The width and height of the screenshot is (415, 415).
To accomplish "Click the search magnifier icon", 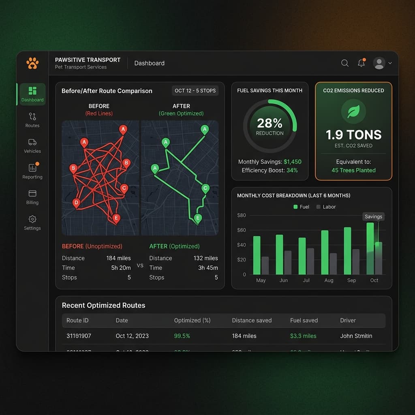I will point(345,63).
